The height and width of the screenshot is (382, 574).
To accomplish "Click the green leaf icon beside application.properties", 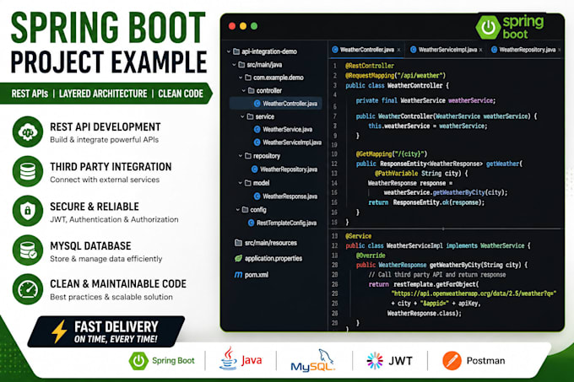I will point(238,258).
